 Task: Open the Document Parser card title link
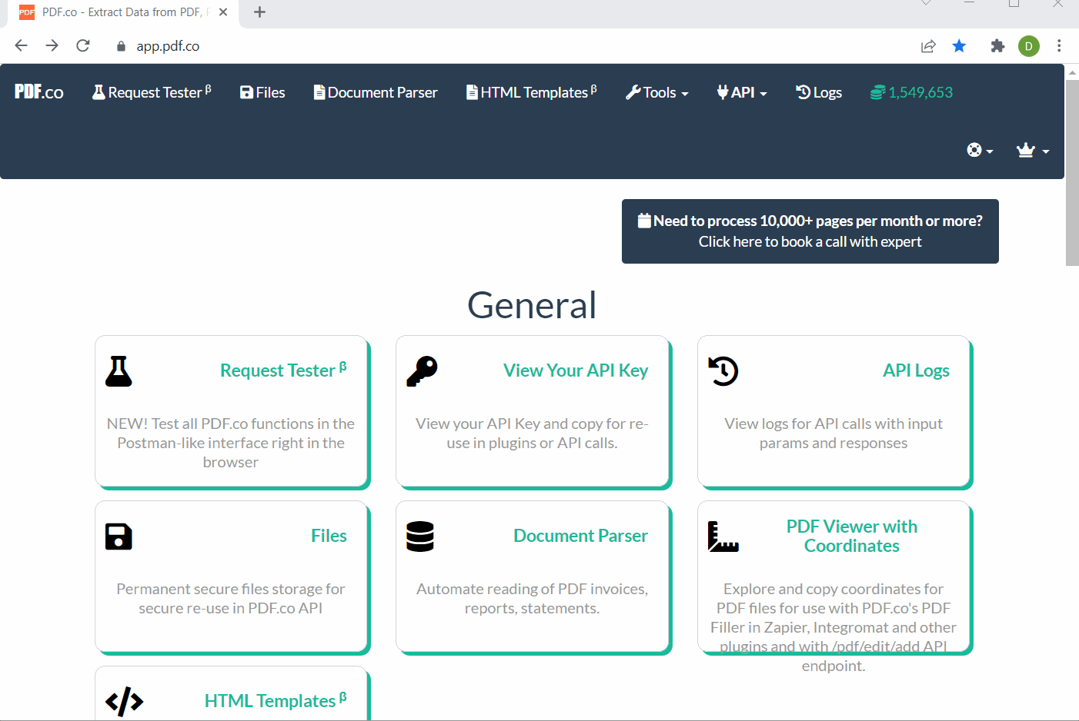tap(580, 536)
